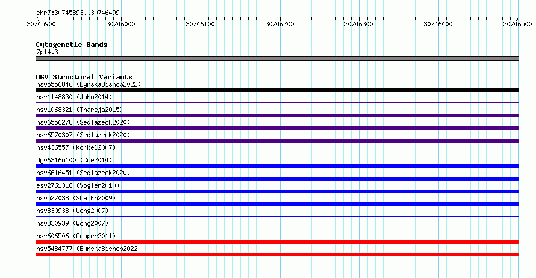
Task: Click the blue bar for nsv527038
Action: 277,204
